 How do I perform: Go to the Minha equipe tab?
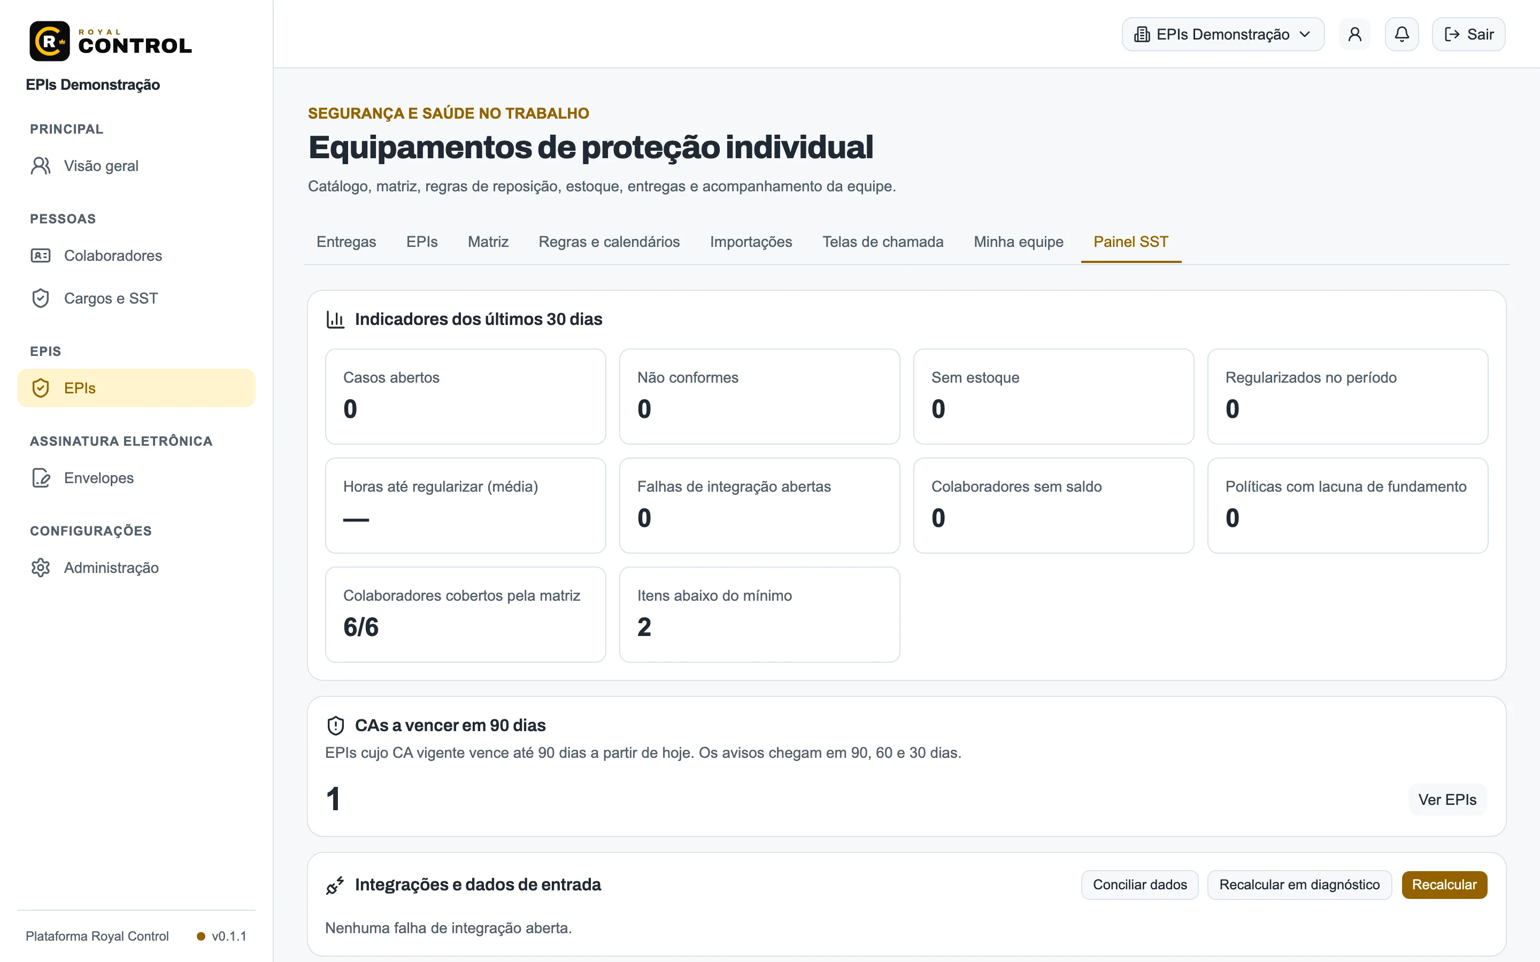pyautogui.click(x=1018, y=242)
